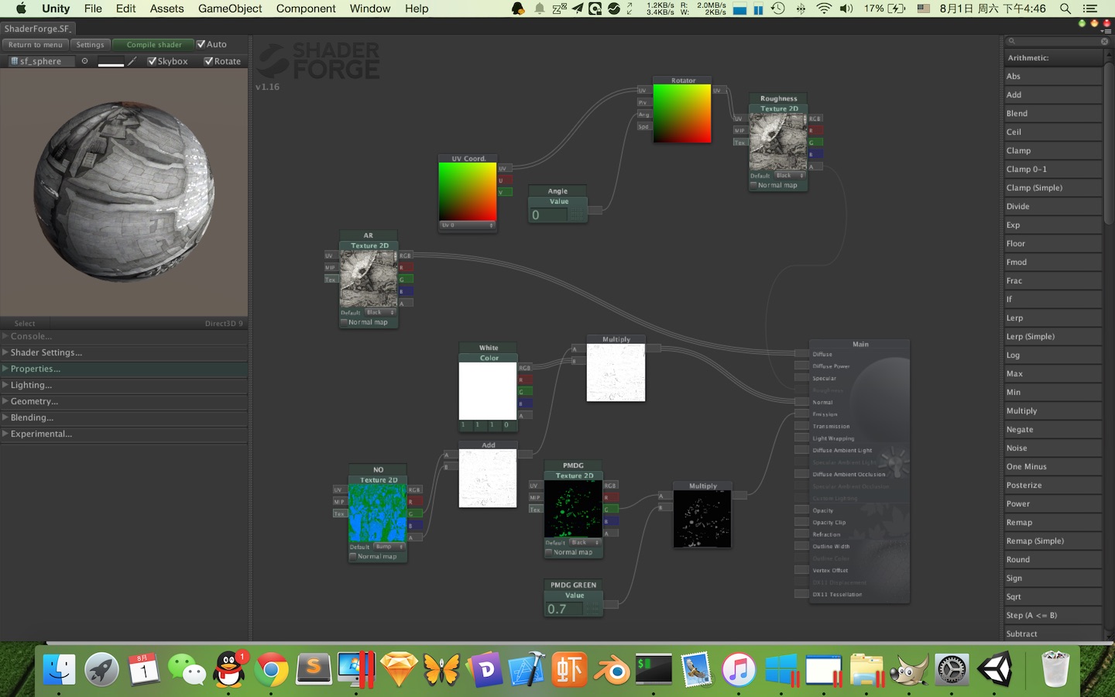This screenshot has height=697, width=1115.
Task: Open QQ penguin icon in the dock
Action: click(229, 670)
